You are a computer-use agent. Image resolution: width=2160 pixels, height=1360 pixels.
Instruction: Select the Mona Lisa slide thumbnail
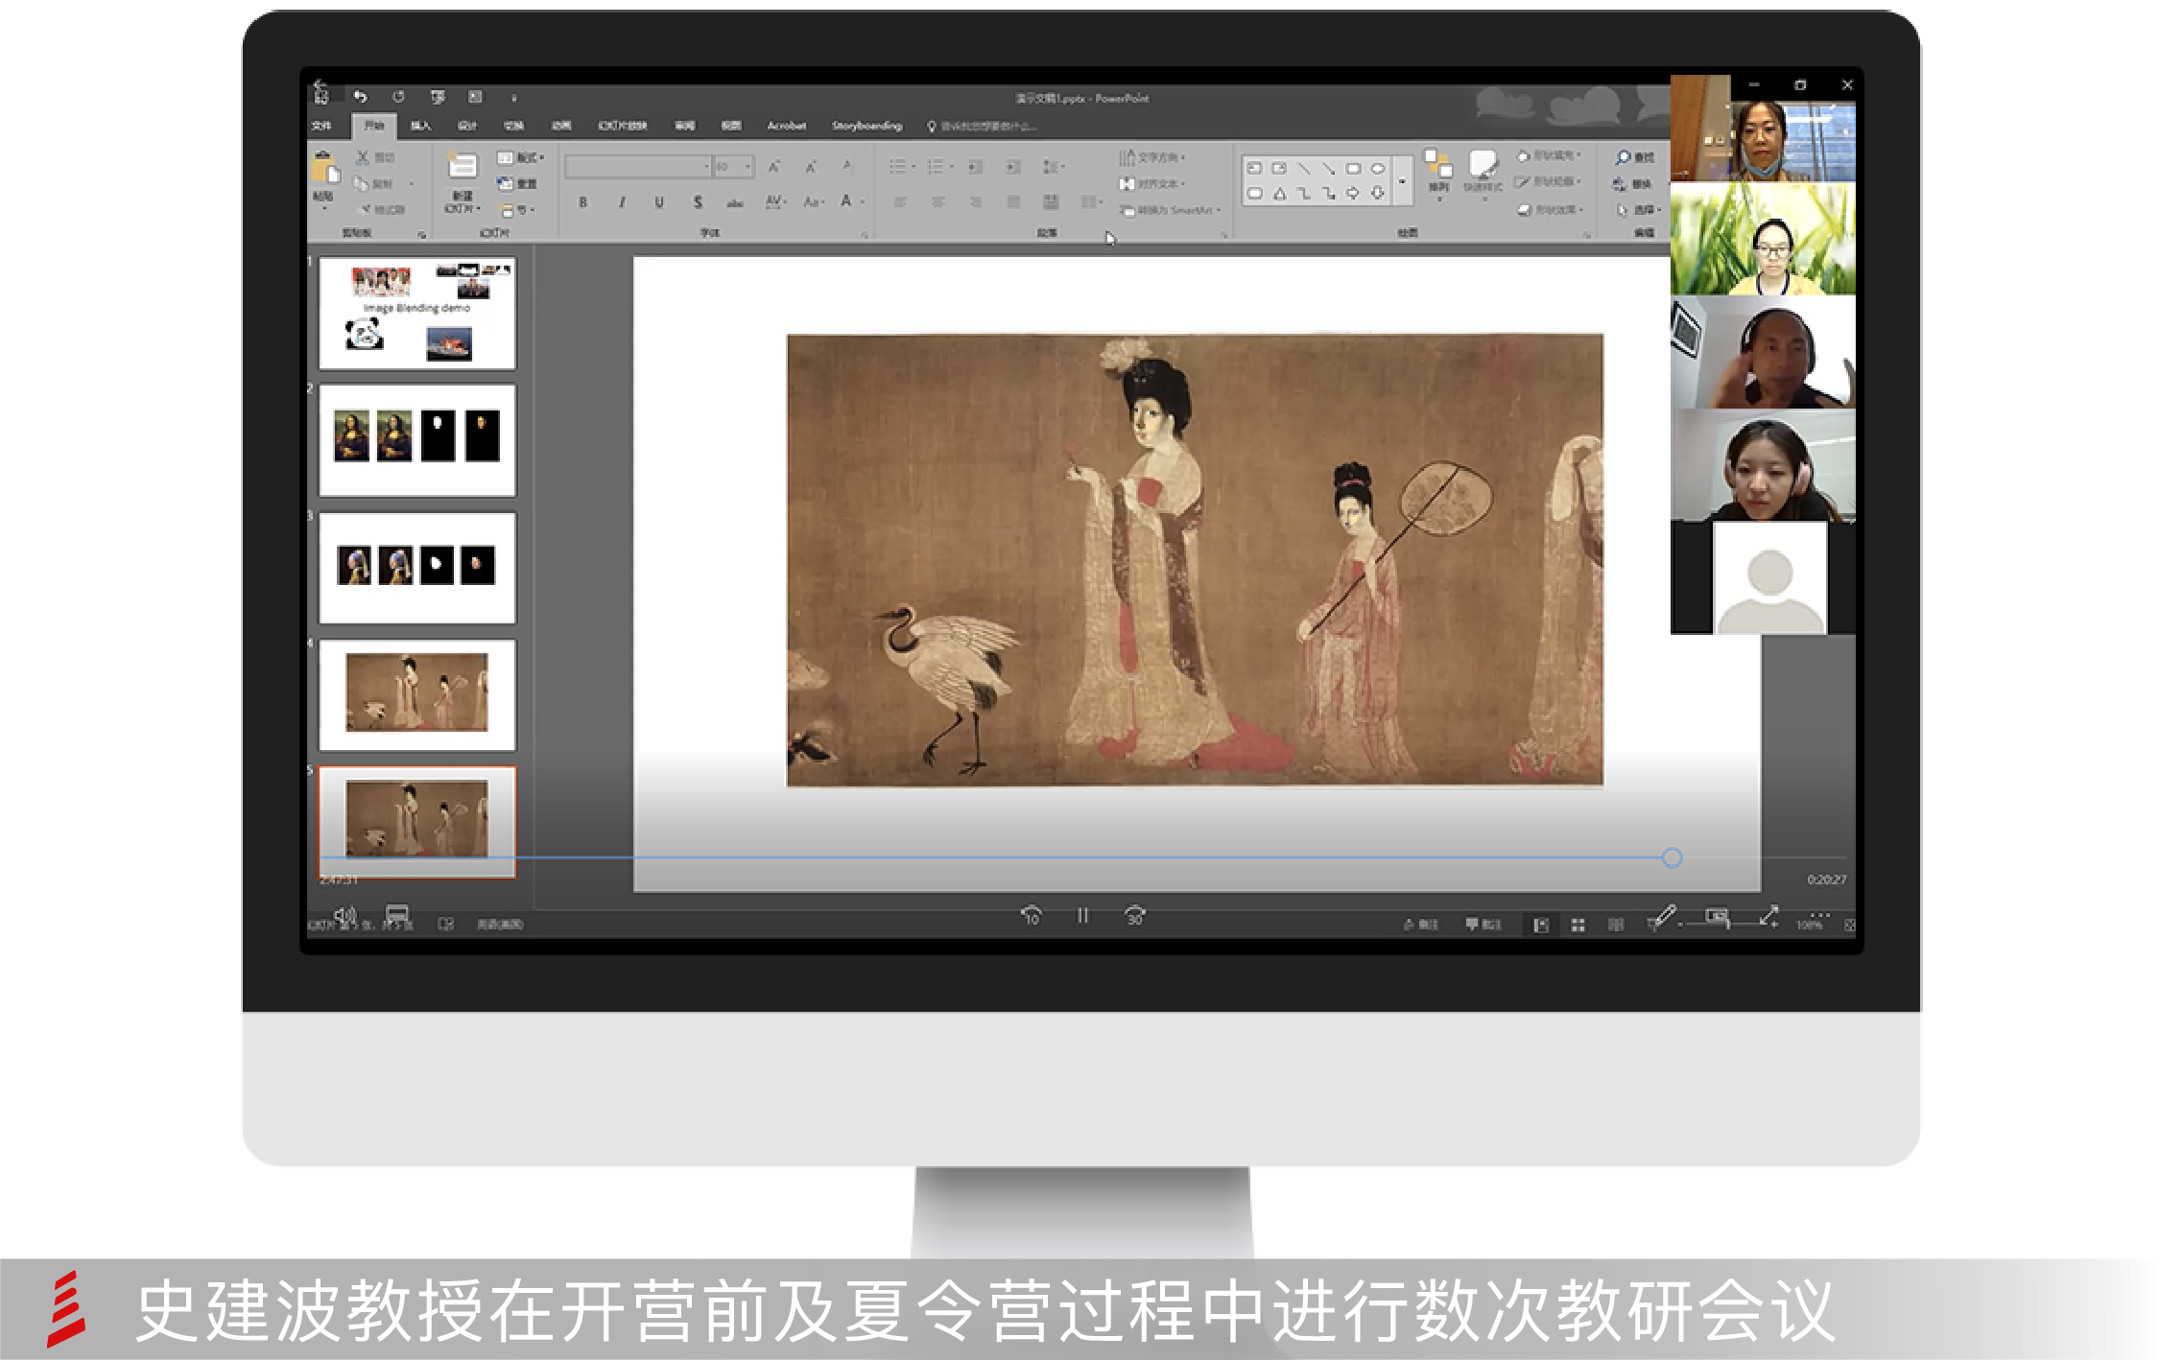416,439
